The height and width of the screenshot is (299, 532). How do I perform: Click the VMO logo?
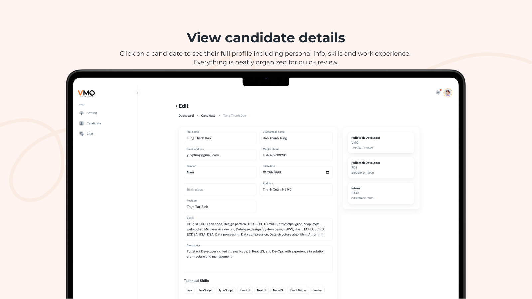click(x=86, y=93)
